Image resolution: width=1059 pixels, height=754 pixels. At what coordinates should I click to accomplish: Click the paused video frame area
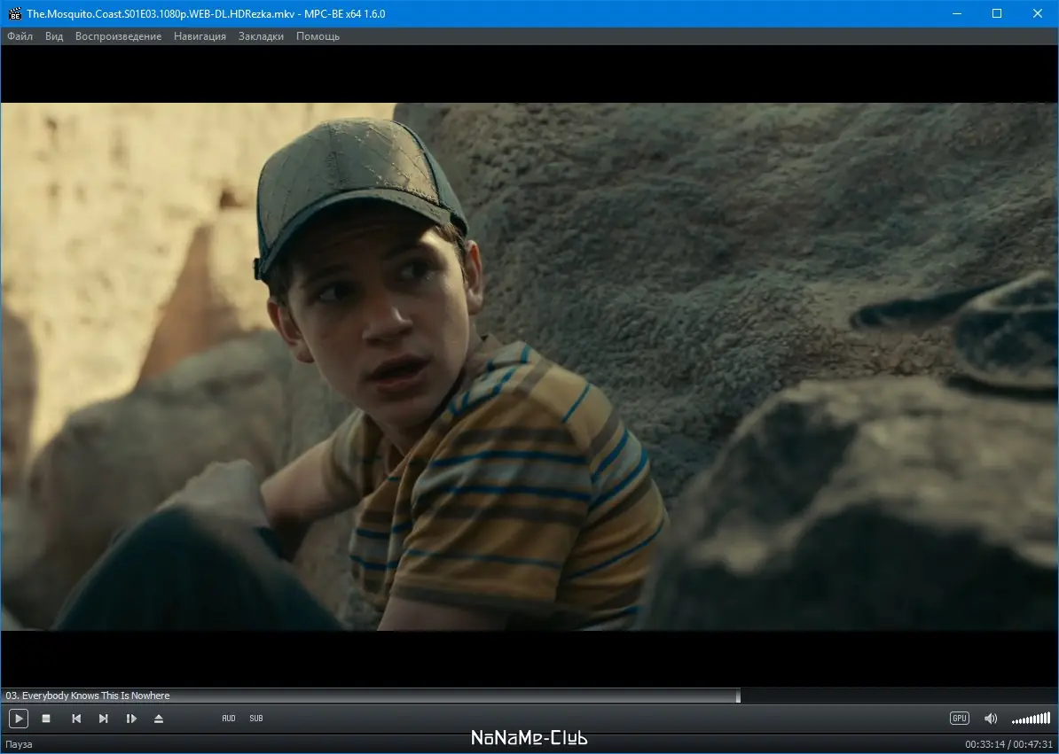(529, 366)
